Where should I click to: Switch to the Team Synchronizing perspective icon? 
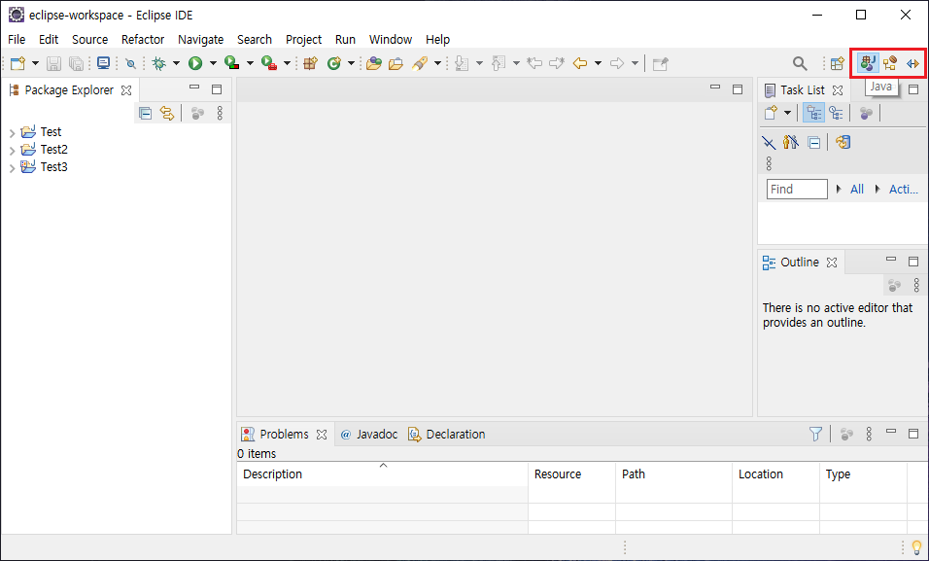click(x=912, y=63)
